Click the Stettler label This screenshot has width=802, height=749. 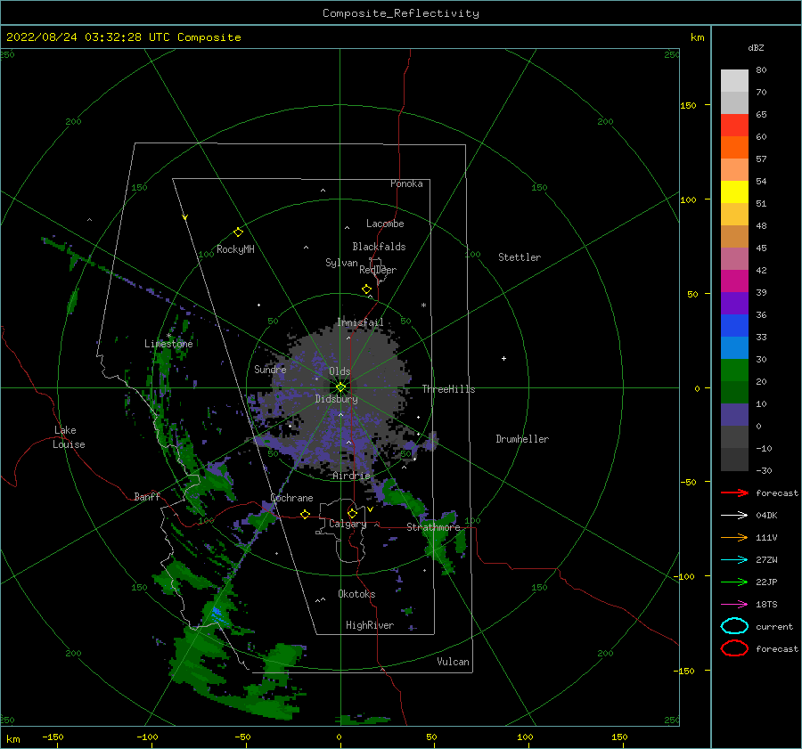pyautogui.click(x=520, y=257)
